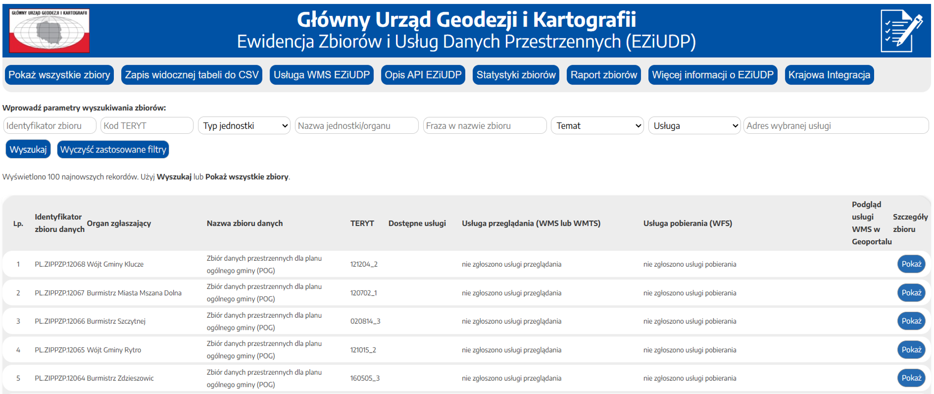
Task: Click the Wyszukaj button
Action: coord(28,149)
